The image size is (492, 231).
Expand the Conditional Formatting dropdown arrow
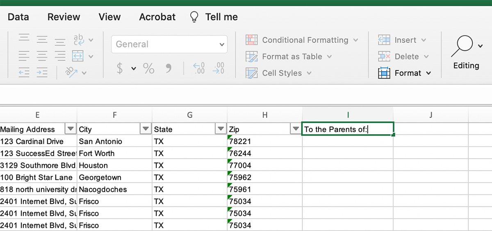click(x=355, y=40)
